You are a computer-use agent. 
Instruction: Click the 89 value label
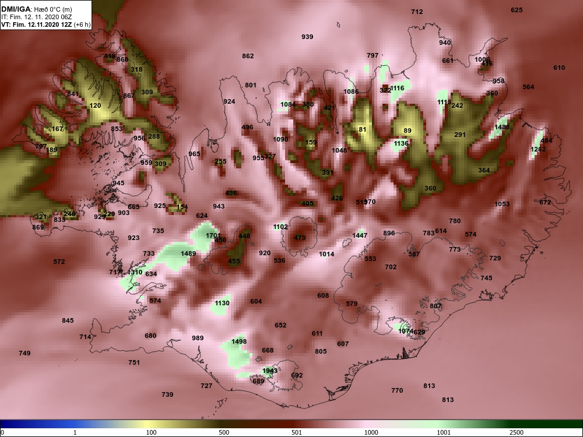pyautogui.click(x=408, y=131)
